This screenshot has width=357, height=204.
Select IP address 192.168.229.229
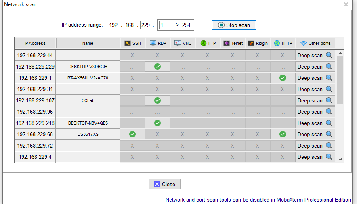pos(35,67)
